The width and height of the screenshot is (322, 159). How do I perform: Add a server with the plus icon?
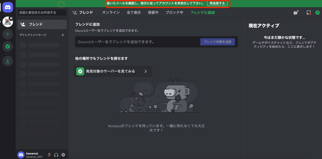8,34
